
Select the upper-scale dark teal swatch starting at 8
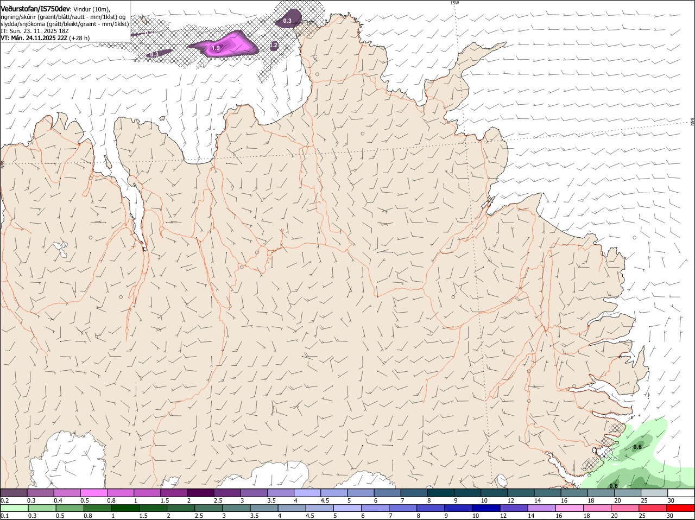[440, 493]
